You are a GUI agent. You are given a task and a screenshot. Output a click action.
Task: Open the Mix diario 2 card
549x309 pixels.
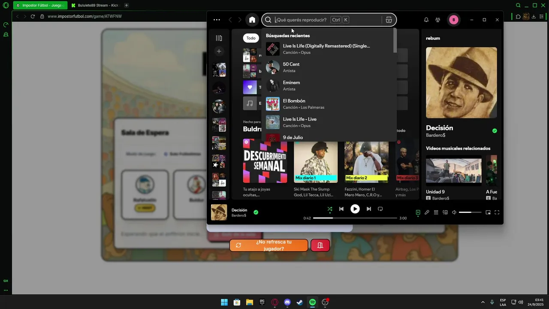pos(366,168)
